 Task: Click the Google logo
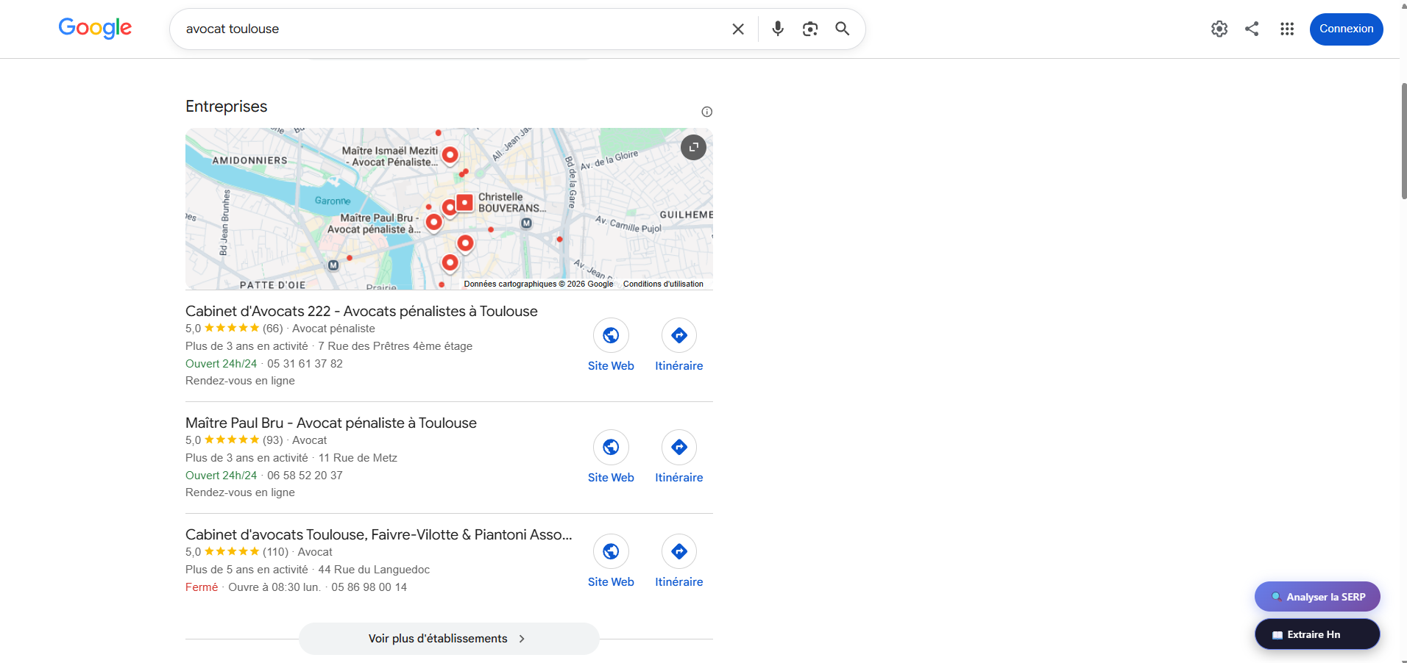tap(95, 28)
